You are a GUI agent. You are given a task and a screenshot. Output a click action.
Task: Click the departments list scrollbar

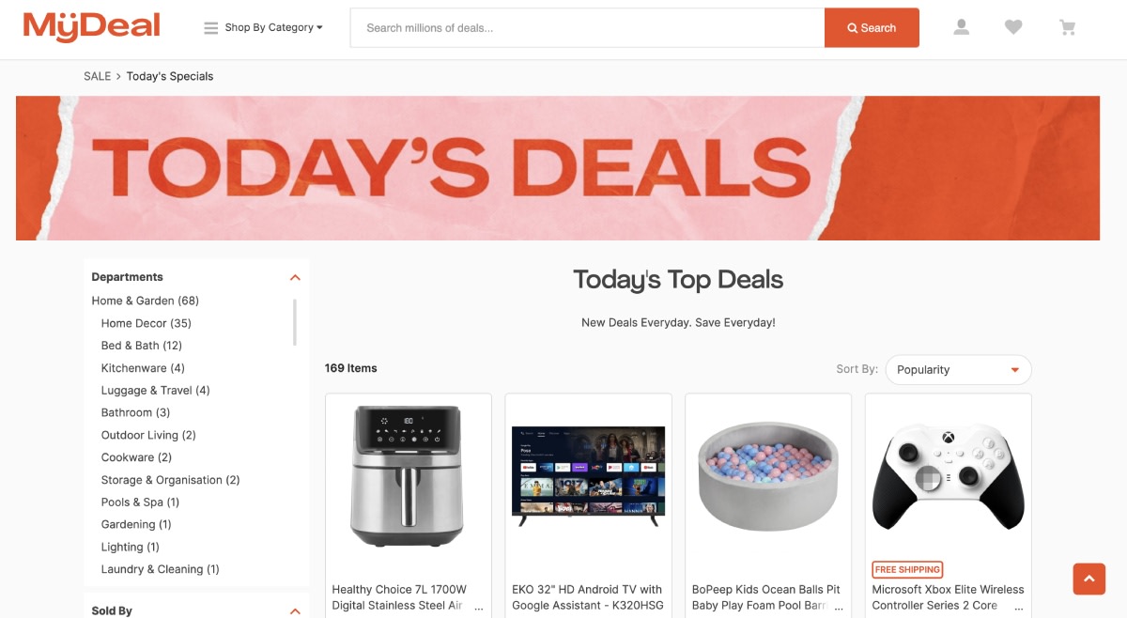[295, 322]
